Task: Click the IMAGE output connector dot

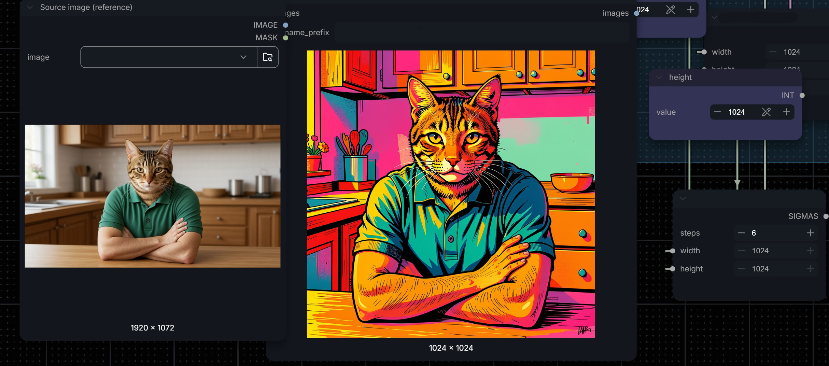Action: [285, 25]
